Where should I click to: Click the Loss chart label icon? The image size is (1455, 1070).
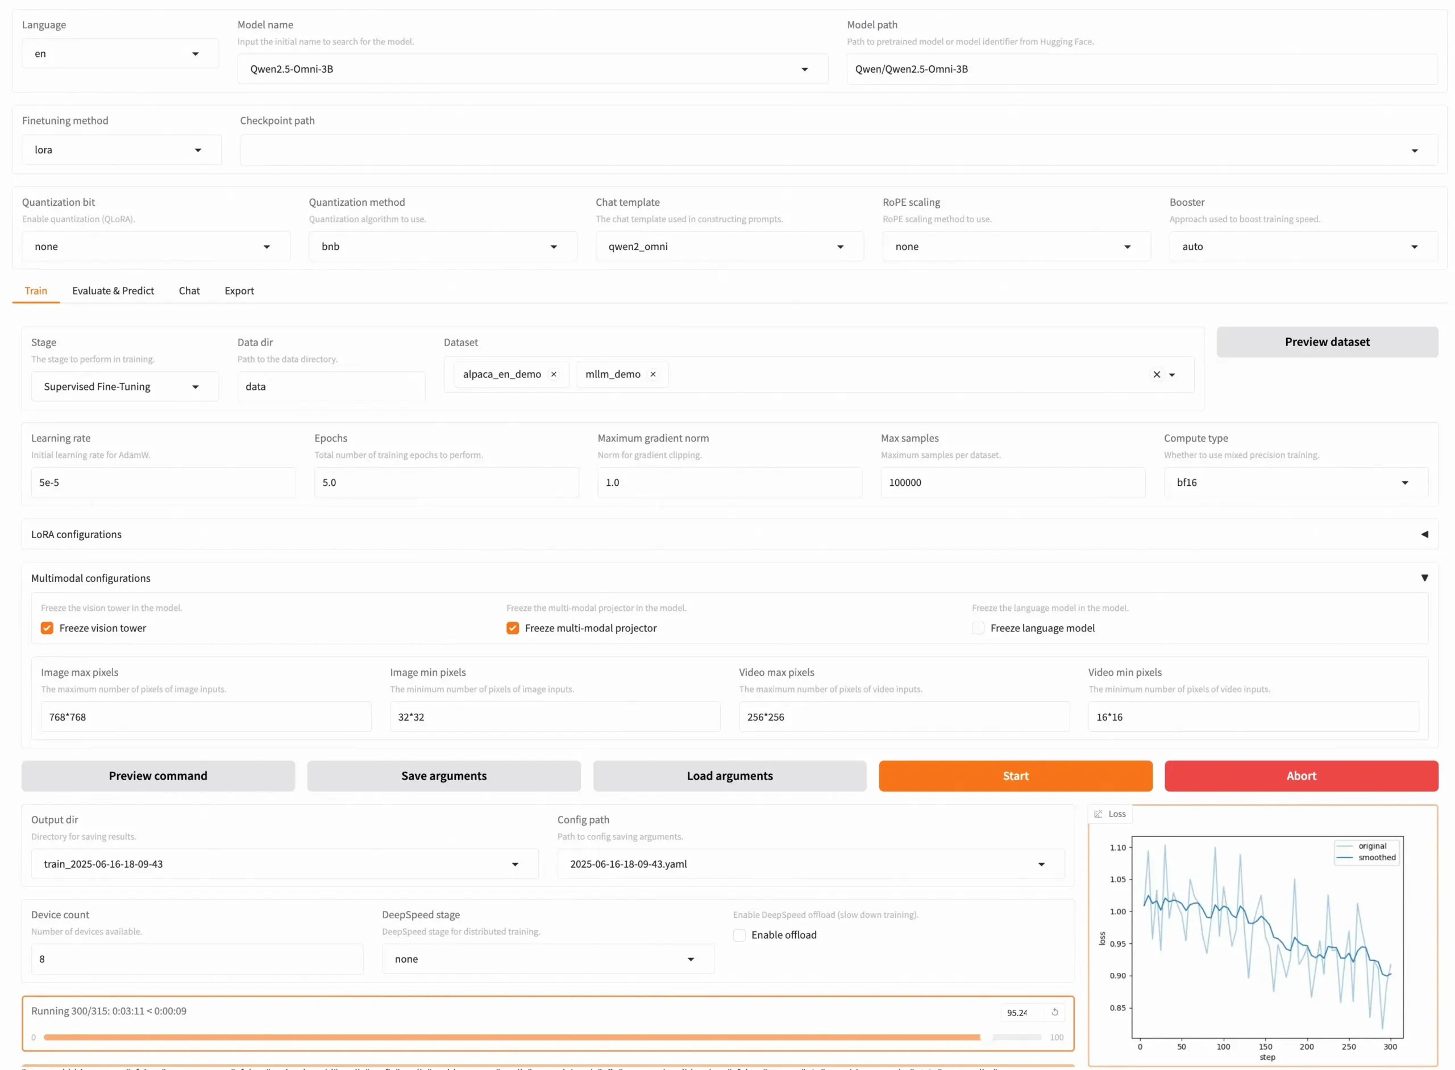point(1098,814)
